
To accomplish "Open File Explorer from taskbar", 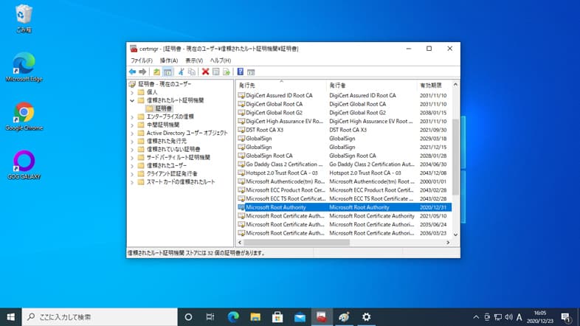I will (x=255, y=316).
